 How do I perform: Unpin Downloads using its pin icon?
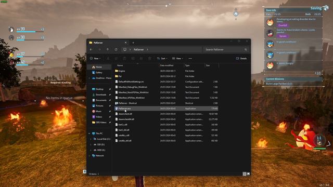110,95
